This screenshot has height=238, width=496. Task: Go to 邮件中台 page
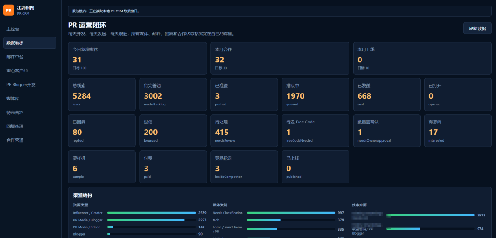click(x=30, y=57)
